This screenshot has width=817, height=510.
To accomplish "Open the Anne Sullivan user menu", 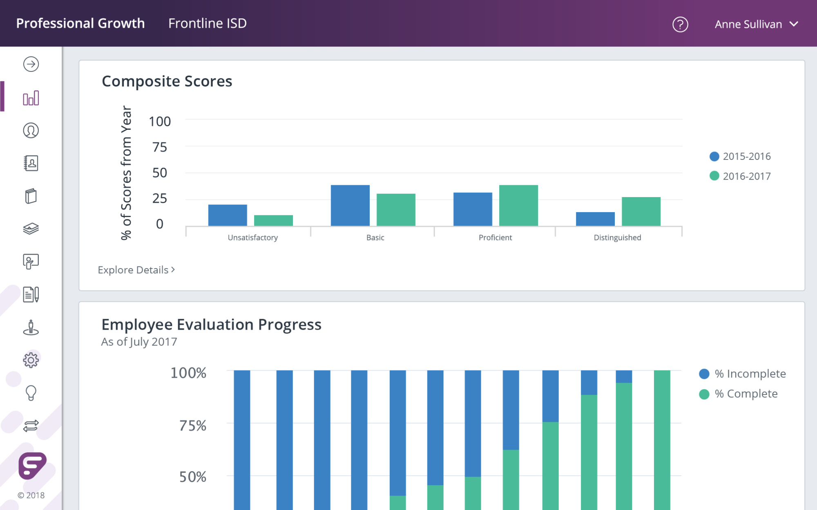I will pyautogui.click(x=756, y=24).
